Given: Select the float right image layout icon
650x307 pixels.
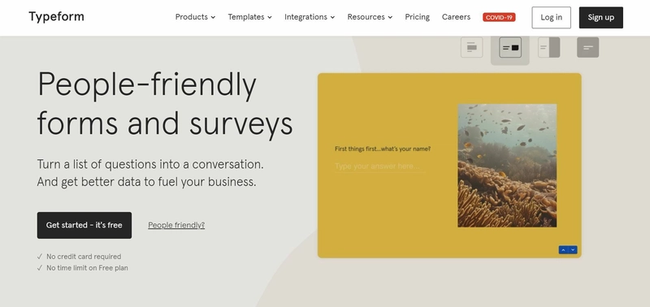Looking at the screenshot, I should tap(510, 47).
